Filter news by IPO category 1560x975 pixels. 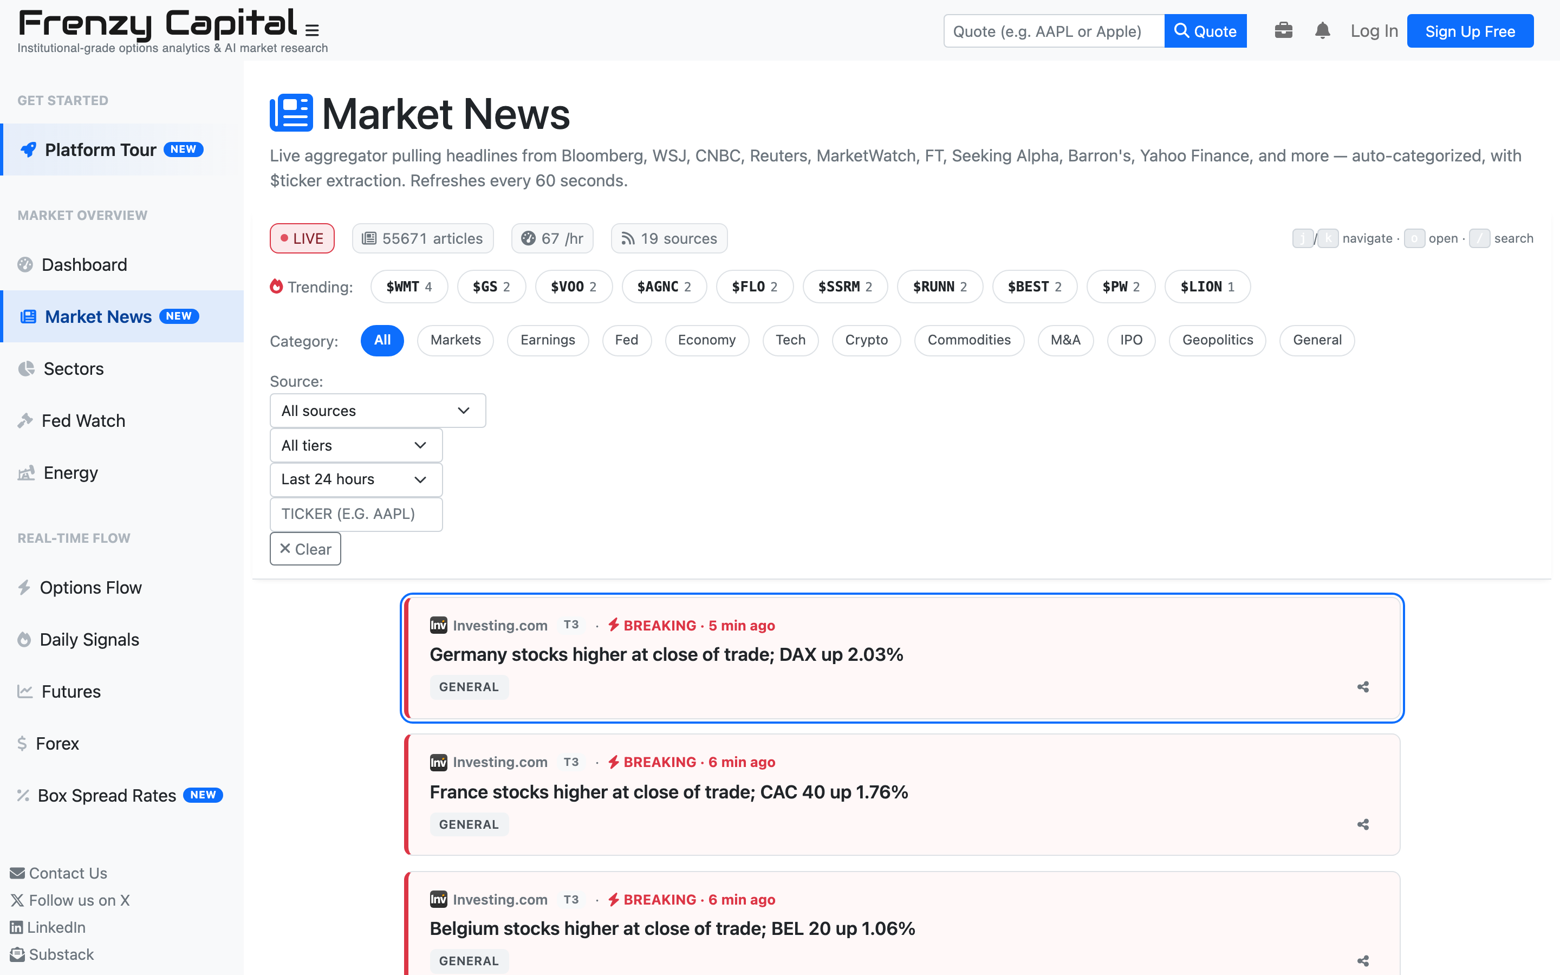tap(1130, 340)
